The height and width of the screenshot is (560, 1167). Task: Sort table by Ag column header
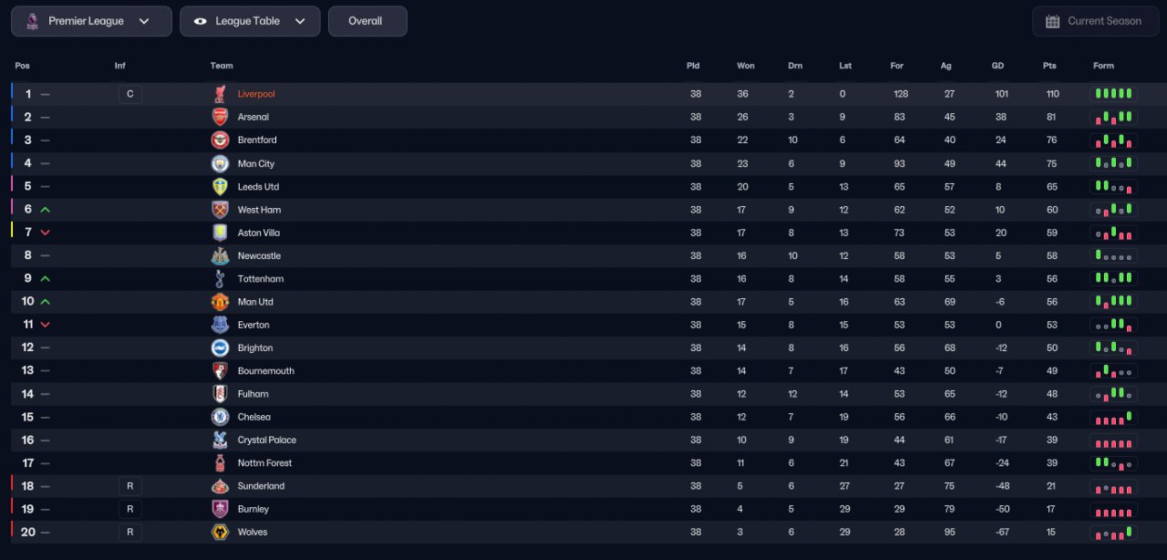tap(946, 66)
